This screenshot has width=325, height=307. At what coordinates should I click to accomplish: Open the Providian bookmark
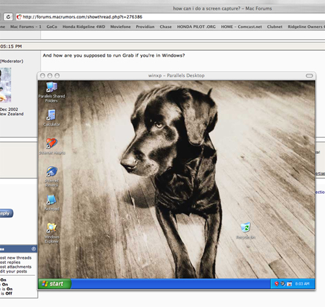click(145, 27)
